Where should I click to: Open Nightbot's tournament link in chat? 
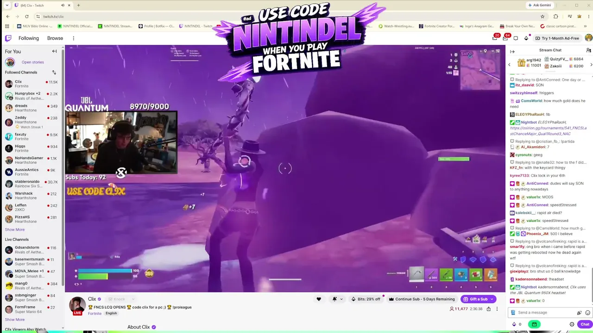click(548, 131)
